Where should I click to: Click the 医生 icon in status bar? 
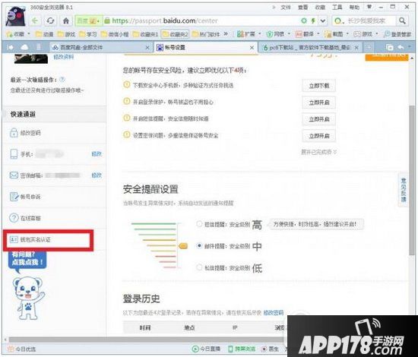[264, 349]
